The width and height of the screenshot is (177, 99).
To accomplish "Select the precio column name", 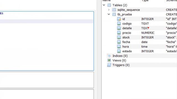I will pyautogui.click(x=127, y=33).
